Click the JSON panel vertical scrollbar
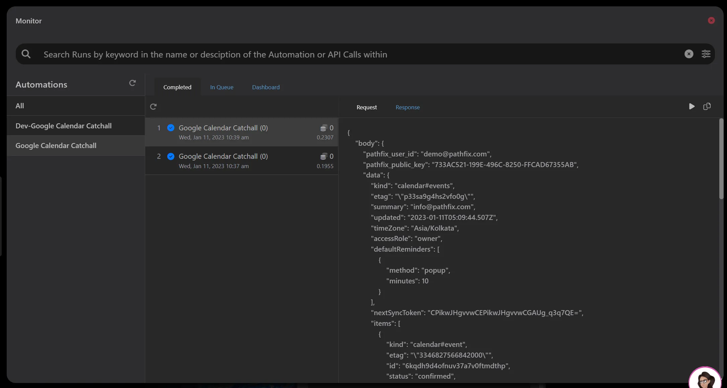 pyautogui.click(x=721, y=159)
